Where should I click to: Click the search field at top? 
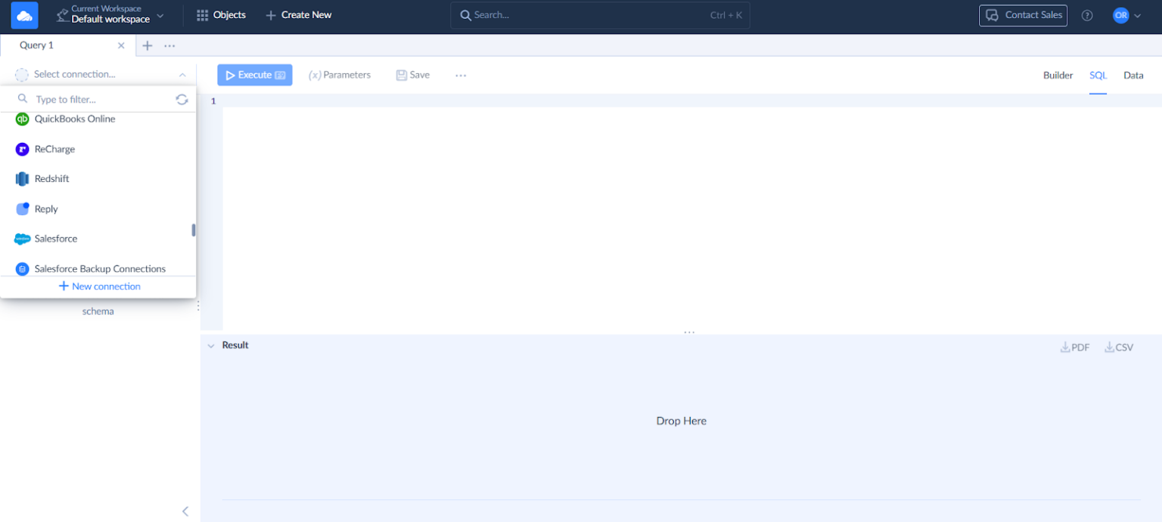click(599, 14)
